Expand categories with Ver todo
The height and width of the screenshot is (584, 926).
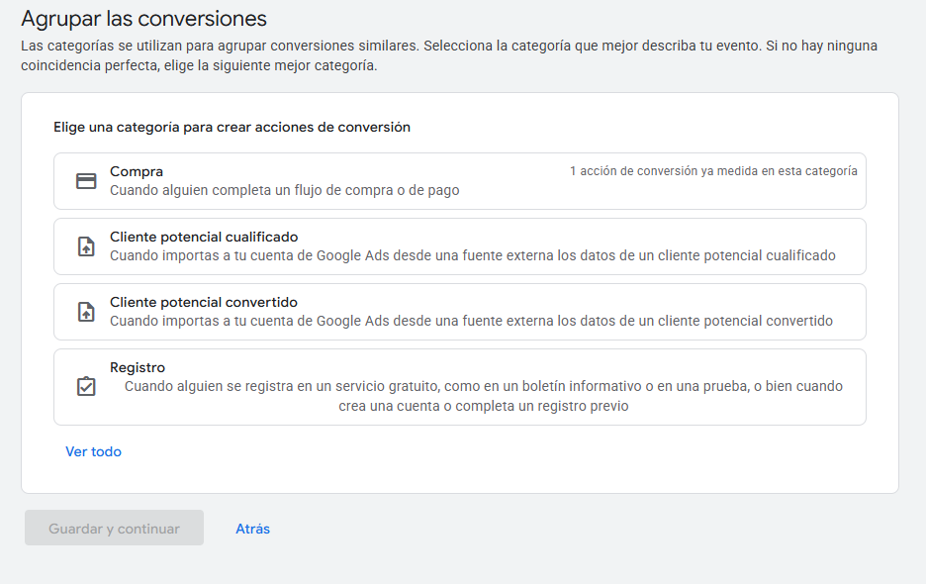tap(93, 451)
